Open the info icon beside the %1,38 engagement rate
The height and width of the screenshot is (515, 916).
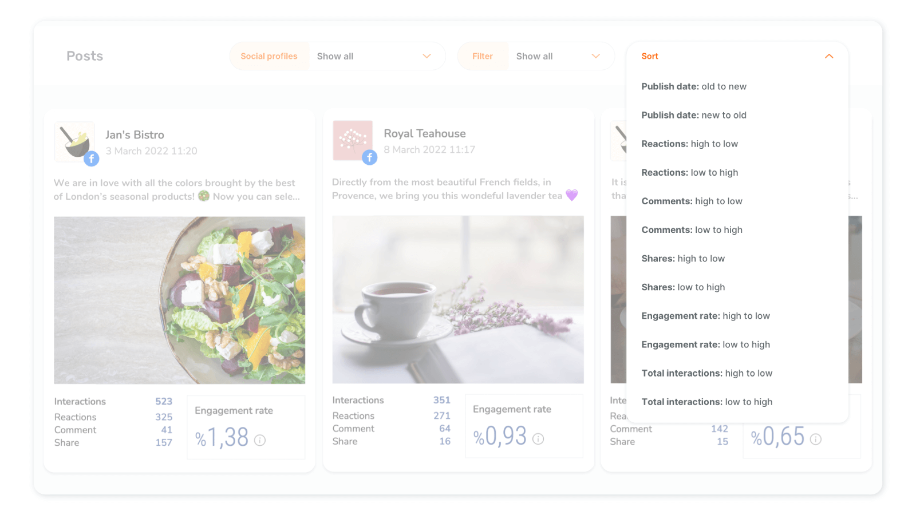pos(260,440)
